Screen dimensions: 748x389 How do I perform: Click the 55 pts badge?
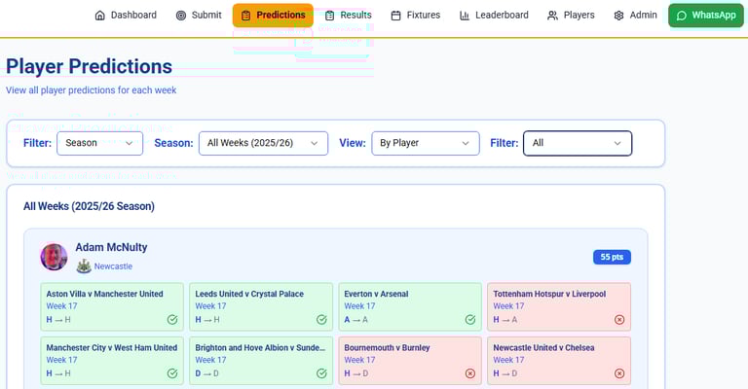click(x=612, y=257)
